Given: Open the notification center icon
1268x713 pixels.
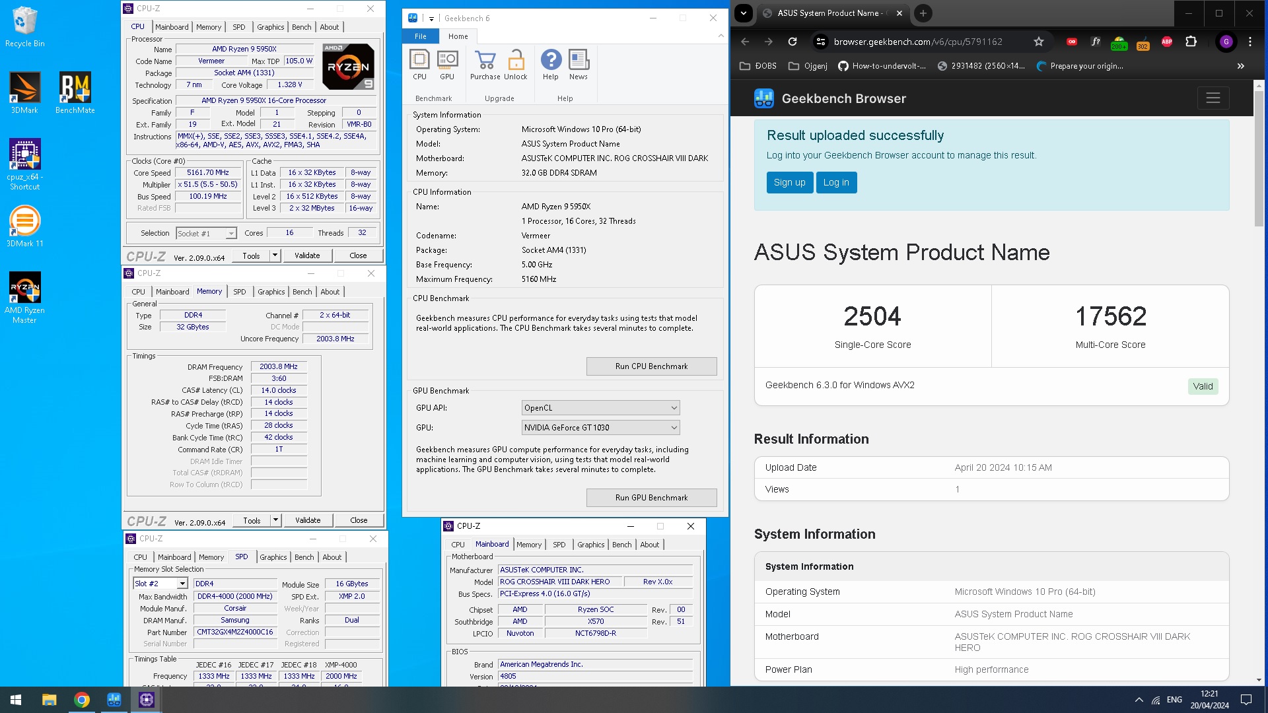Looking at the screenshot, I should click(x=1246, y=700).
